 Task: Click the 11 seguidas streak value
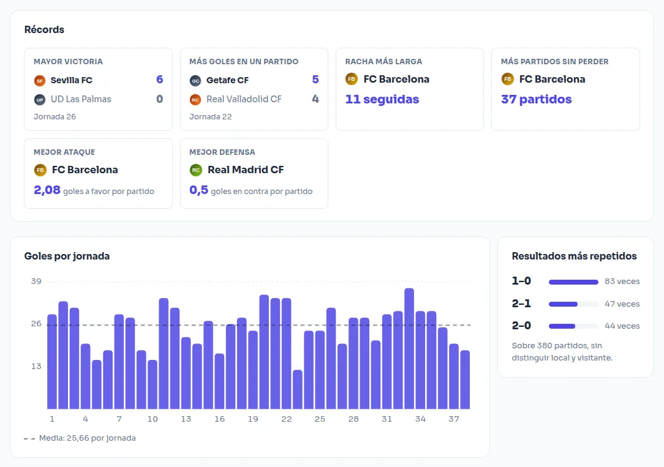click(x=382, y=99)
